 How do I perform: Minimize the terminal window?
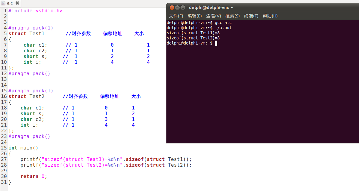tap(177, 8)
